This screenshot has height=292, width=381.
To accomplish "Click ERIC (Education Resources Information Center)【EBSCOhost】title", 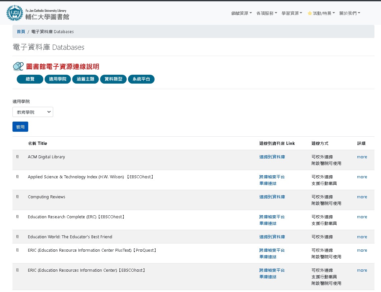I will click(87, 270).
